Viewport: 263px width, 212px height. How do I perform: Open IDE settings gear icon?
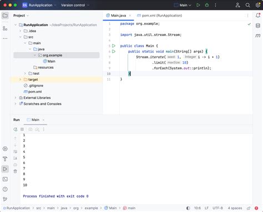[258, 5]
